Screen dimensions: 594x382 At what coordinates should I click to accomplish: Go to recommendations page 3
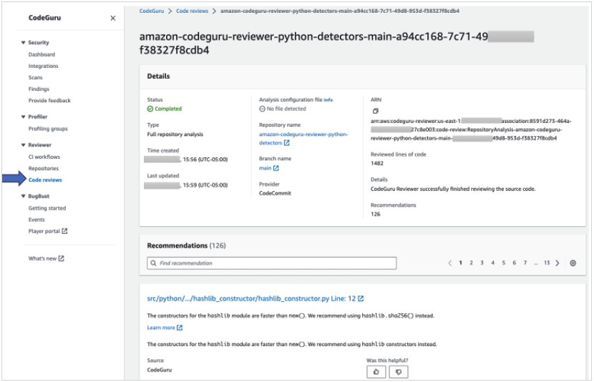click(x=482, y=263)
